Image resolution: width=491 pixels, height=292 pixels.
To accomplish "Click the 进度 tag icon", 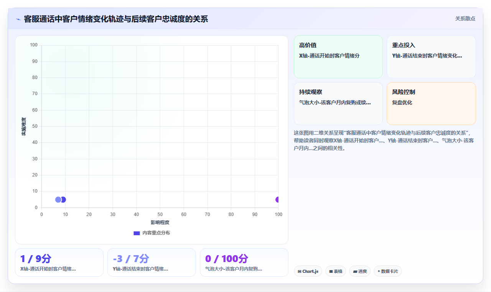I will [x=355, y=271].
